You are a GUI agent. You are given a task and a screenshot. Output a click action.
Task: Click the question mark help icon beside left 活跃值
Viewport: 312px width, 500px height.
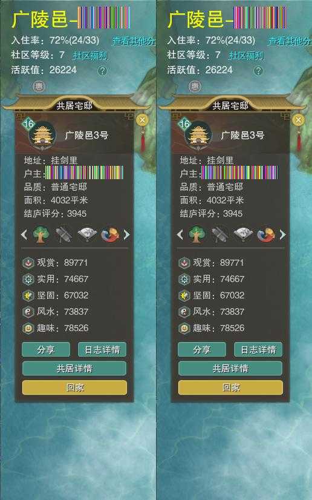click(102, 70)
